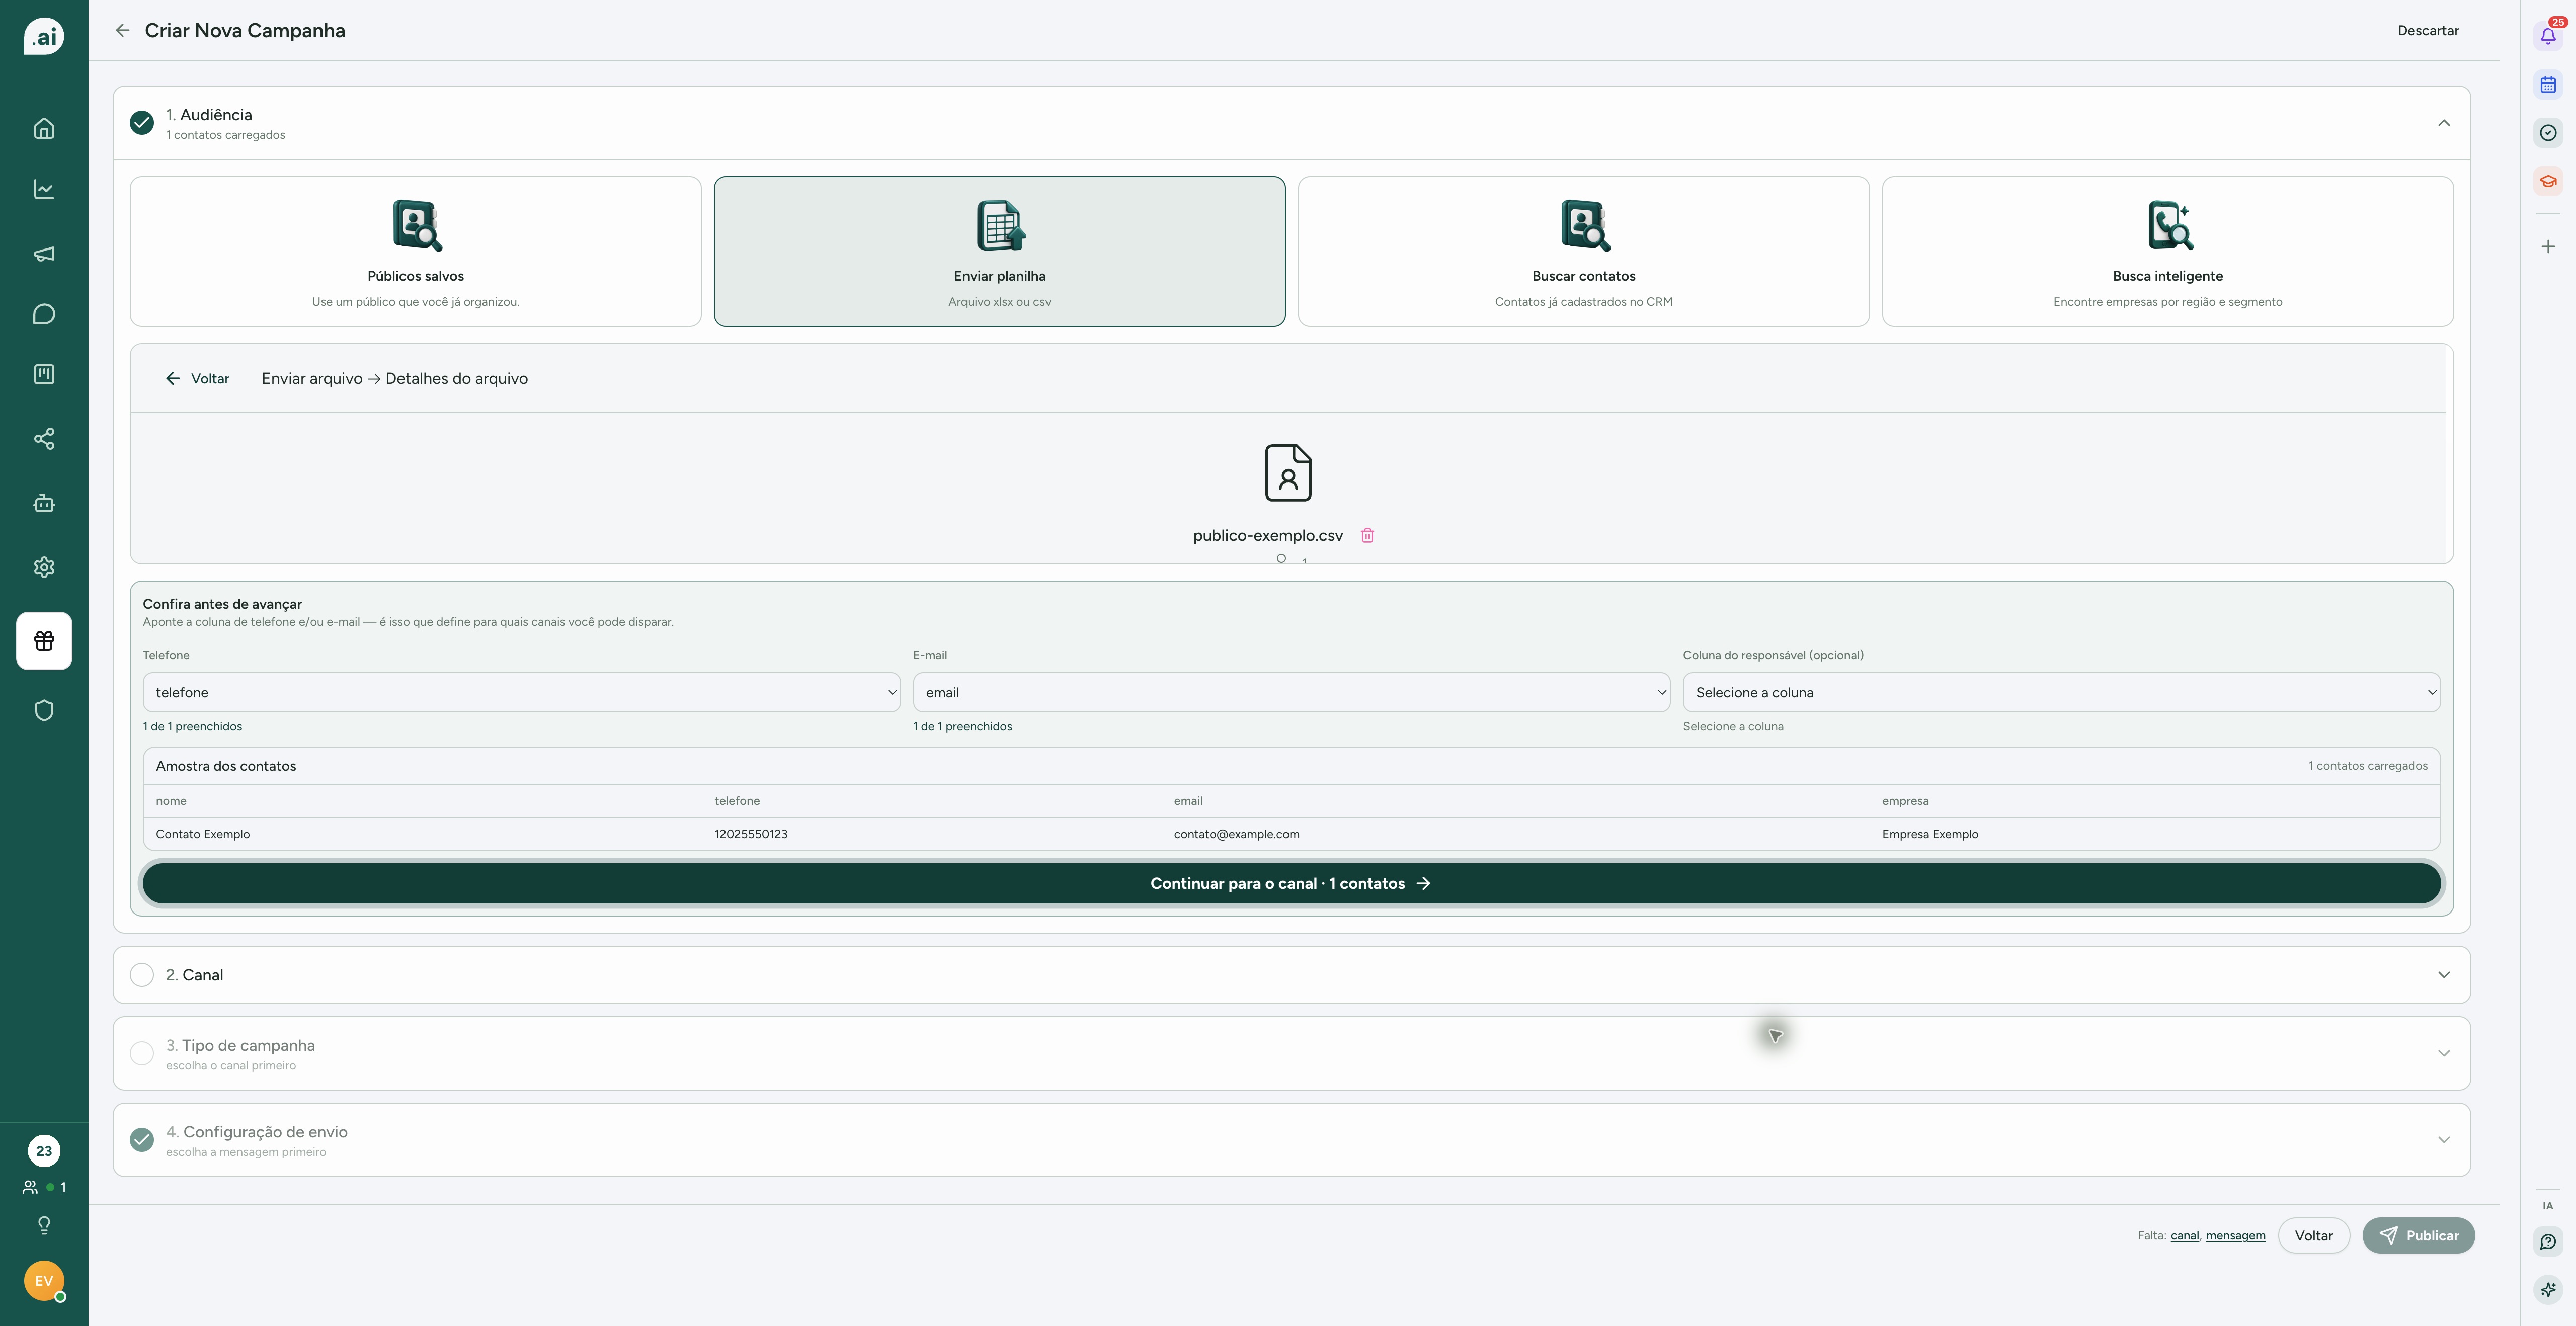Click the missing 'mensagem' link
The width and height of the screenshot is (2576, 1326).
coord(2235,1236)
